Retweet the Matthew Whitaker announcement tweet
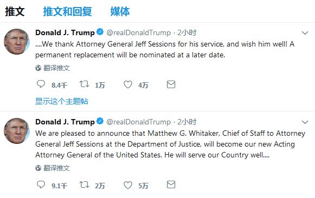 pyautogui.click(x=84, y=184)
